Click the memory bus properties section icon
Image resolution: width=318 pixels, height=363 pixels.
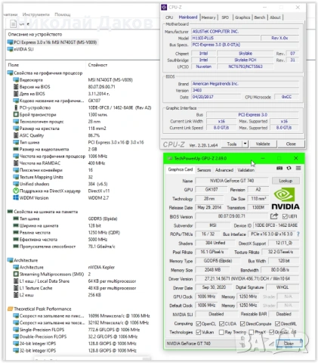[10, 212]
